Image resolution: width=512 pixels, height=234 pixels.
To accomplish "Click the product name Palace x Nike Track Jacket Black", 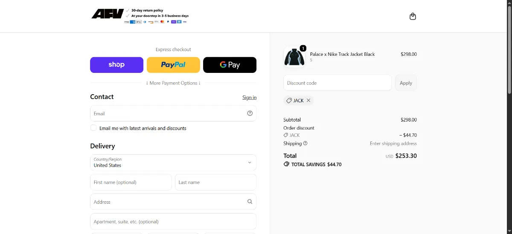I will coord(343,54).
